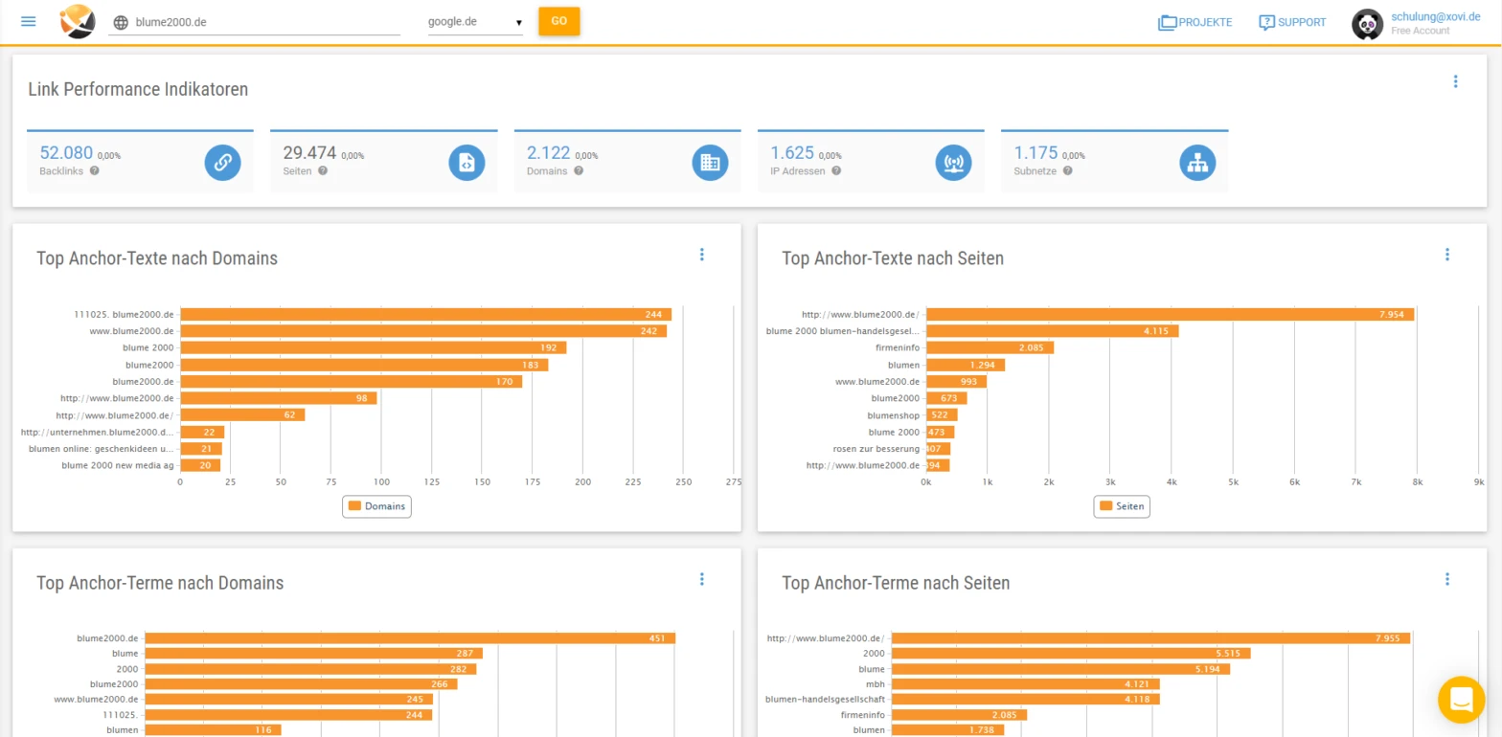Open options menu for Link Performance Indikatoren

point(1455,82)
